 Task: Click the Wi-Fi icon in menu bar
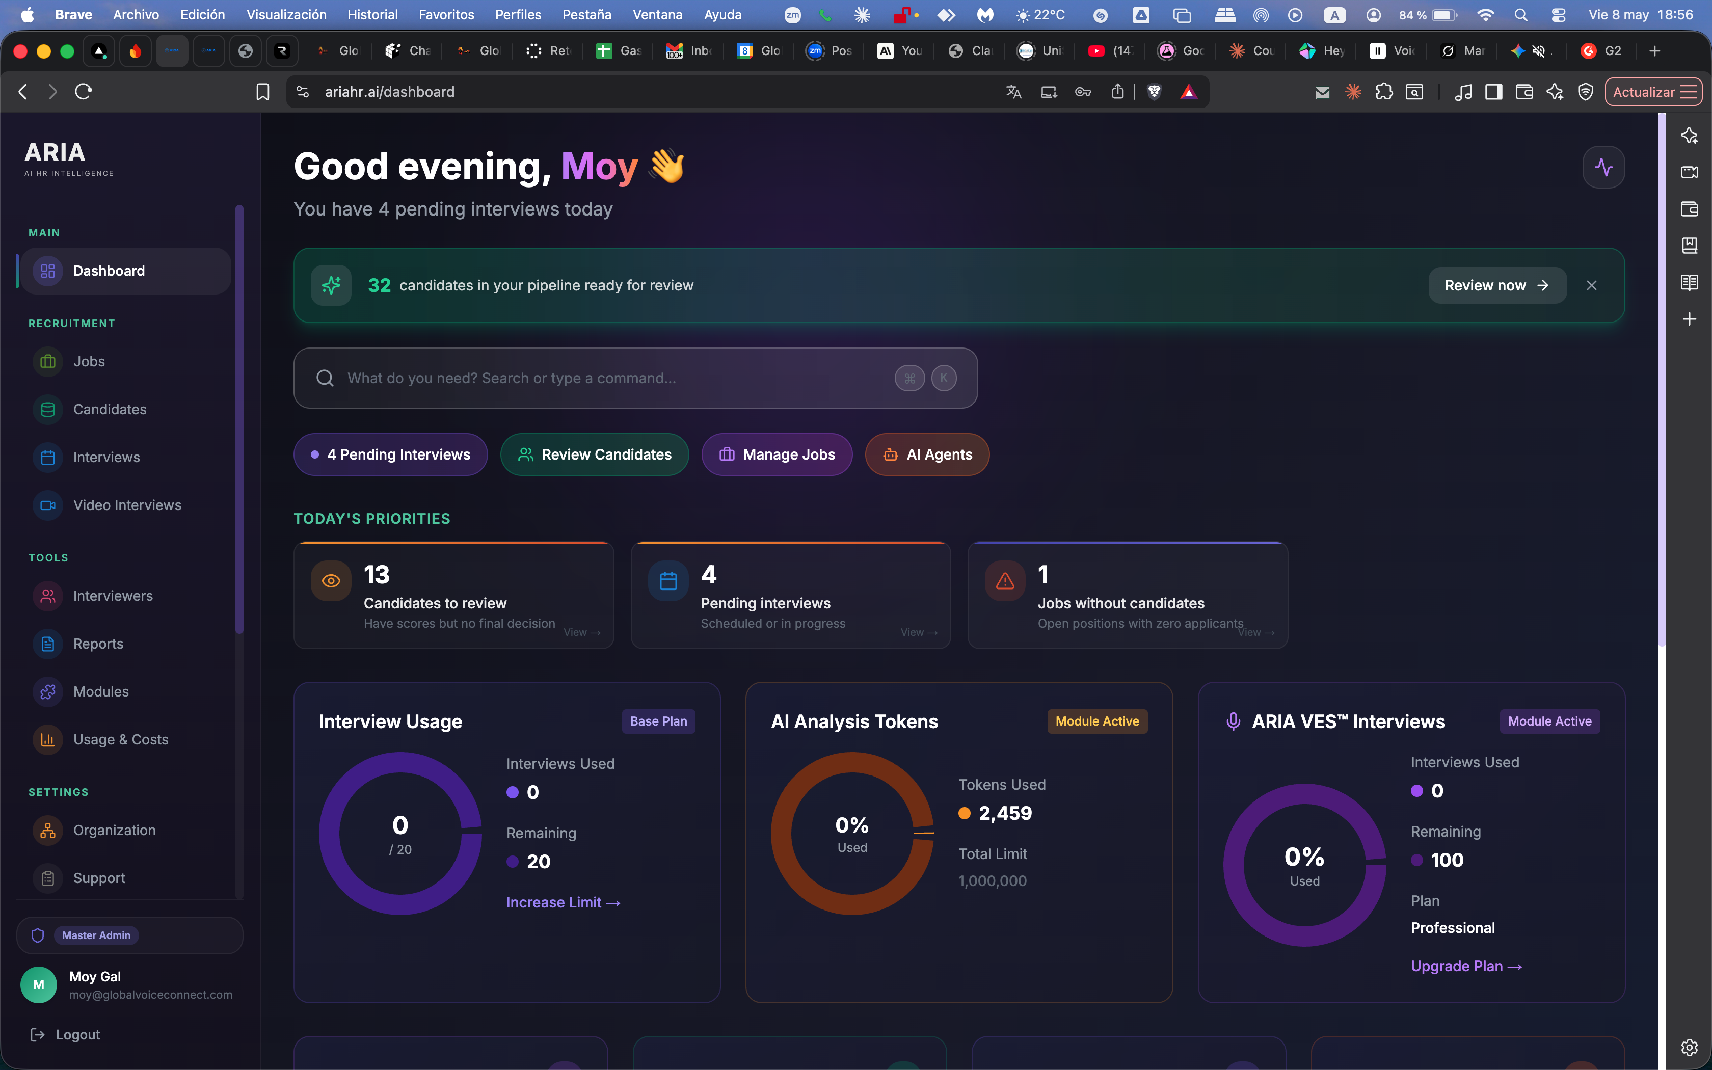pyautogui.click(x=1486, y=15)
